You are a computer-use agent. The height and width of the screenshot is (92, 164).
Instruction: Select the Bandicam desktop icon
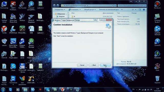coord(157,5)
